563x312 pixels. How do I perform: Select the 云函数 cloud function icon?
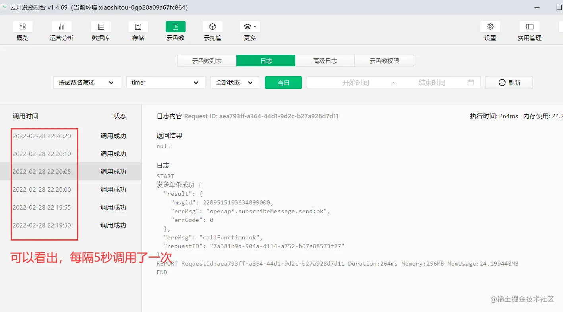176,27
